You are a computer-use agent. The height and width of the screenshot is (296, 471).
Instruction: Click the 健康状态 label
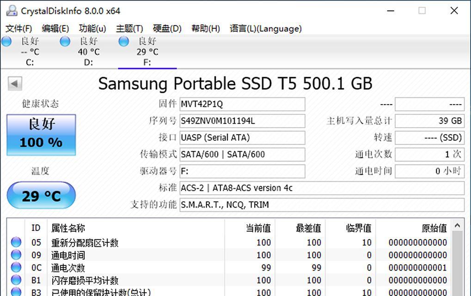tap(40, 104)
